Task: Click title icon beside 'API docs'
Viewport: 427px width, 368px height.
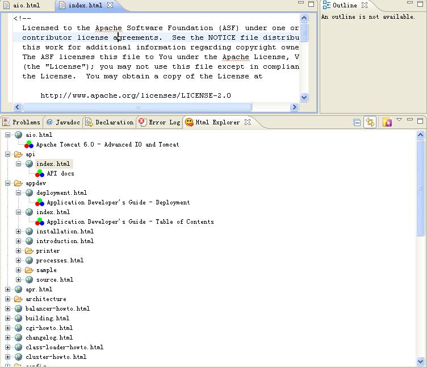Action: click(x=40, y=173)
